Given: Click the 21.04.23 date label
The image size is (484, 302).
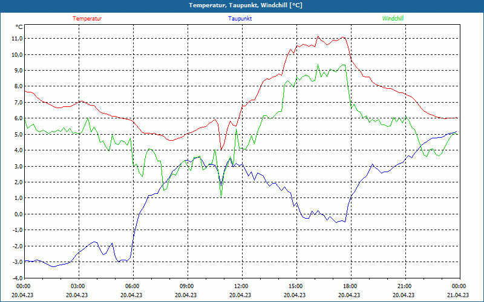Looking at the screenshot, I should click(x=459, y=295).
